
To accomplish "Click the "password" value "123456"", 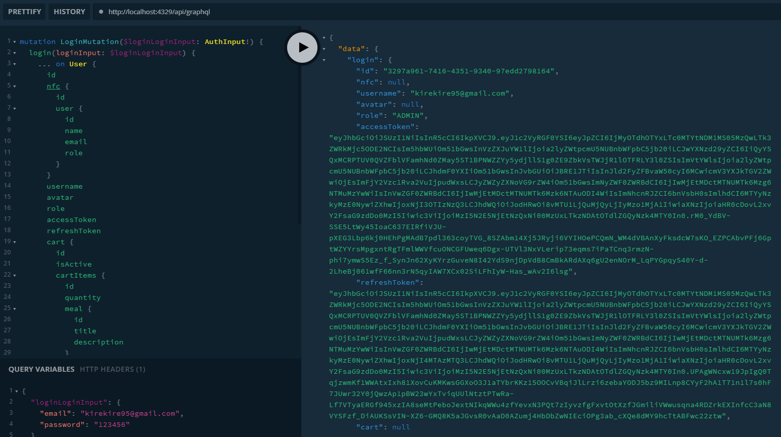I will click(x=112, y=425).
